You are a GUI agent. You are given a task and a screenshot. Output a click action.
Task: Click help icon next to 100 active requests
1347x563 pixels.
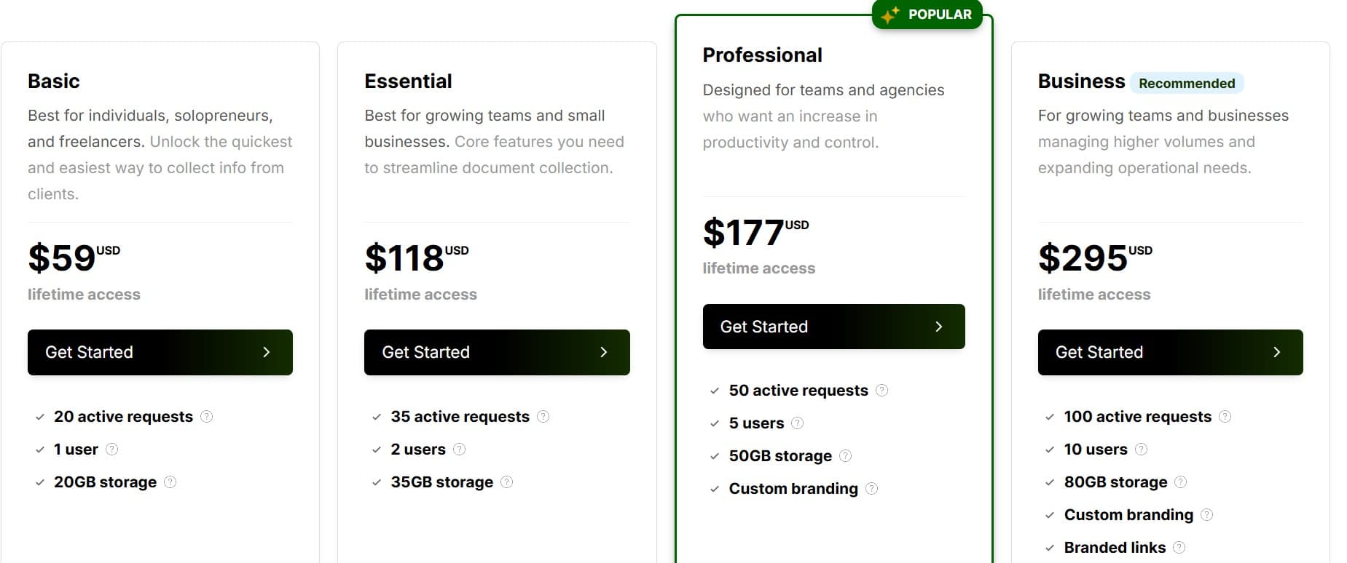(x=1225, y=417)
